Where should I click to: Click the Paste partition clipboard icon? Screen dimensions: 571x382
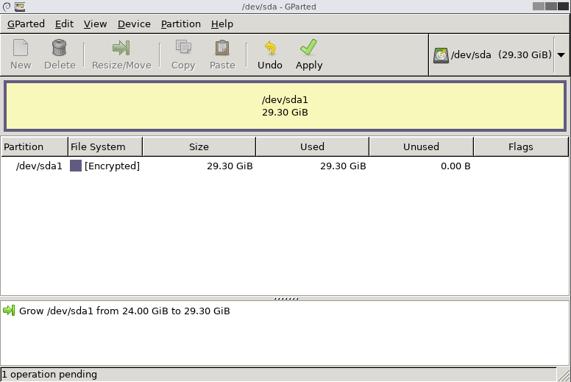[x=222, y=47]
